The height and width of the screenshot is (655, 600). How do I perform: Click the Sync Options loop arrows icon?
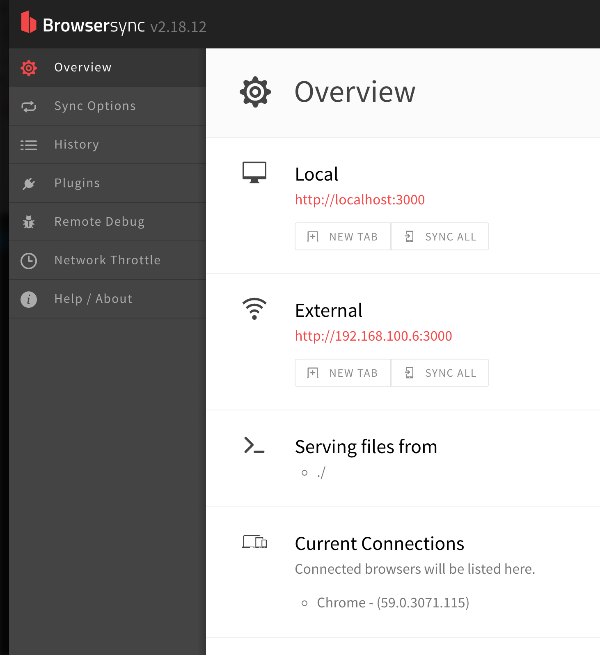[29, 107]
